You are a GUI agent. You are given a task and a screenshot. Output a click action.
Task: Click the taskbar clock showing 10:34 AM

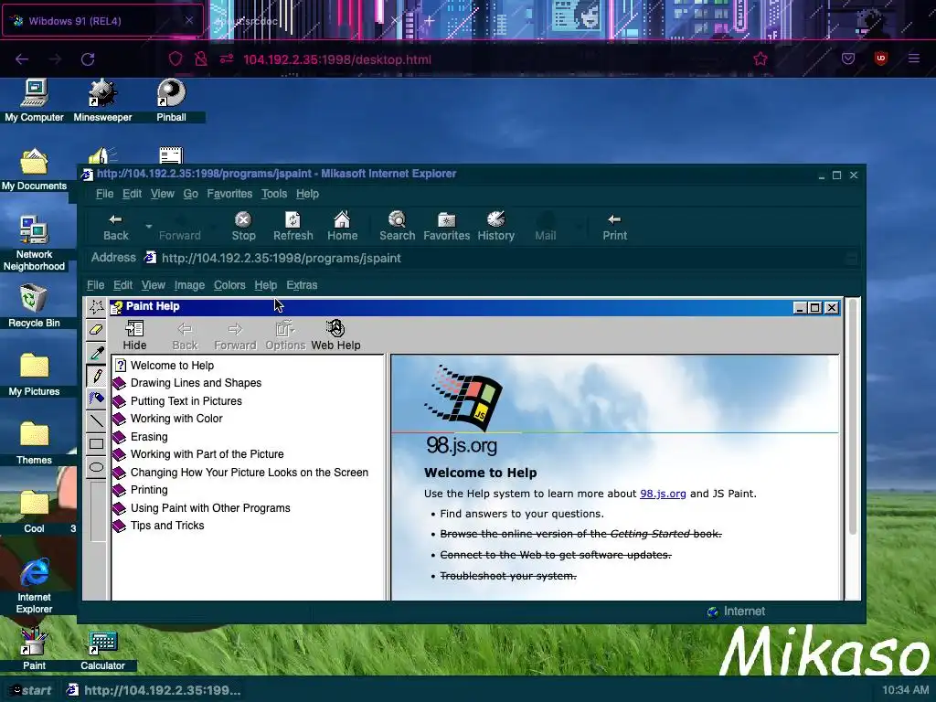[x=906, y=690]
